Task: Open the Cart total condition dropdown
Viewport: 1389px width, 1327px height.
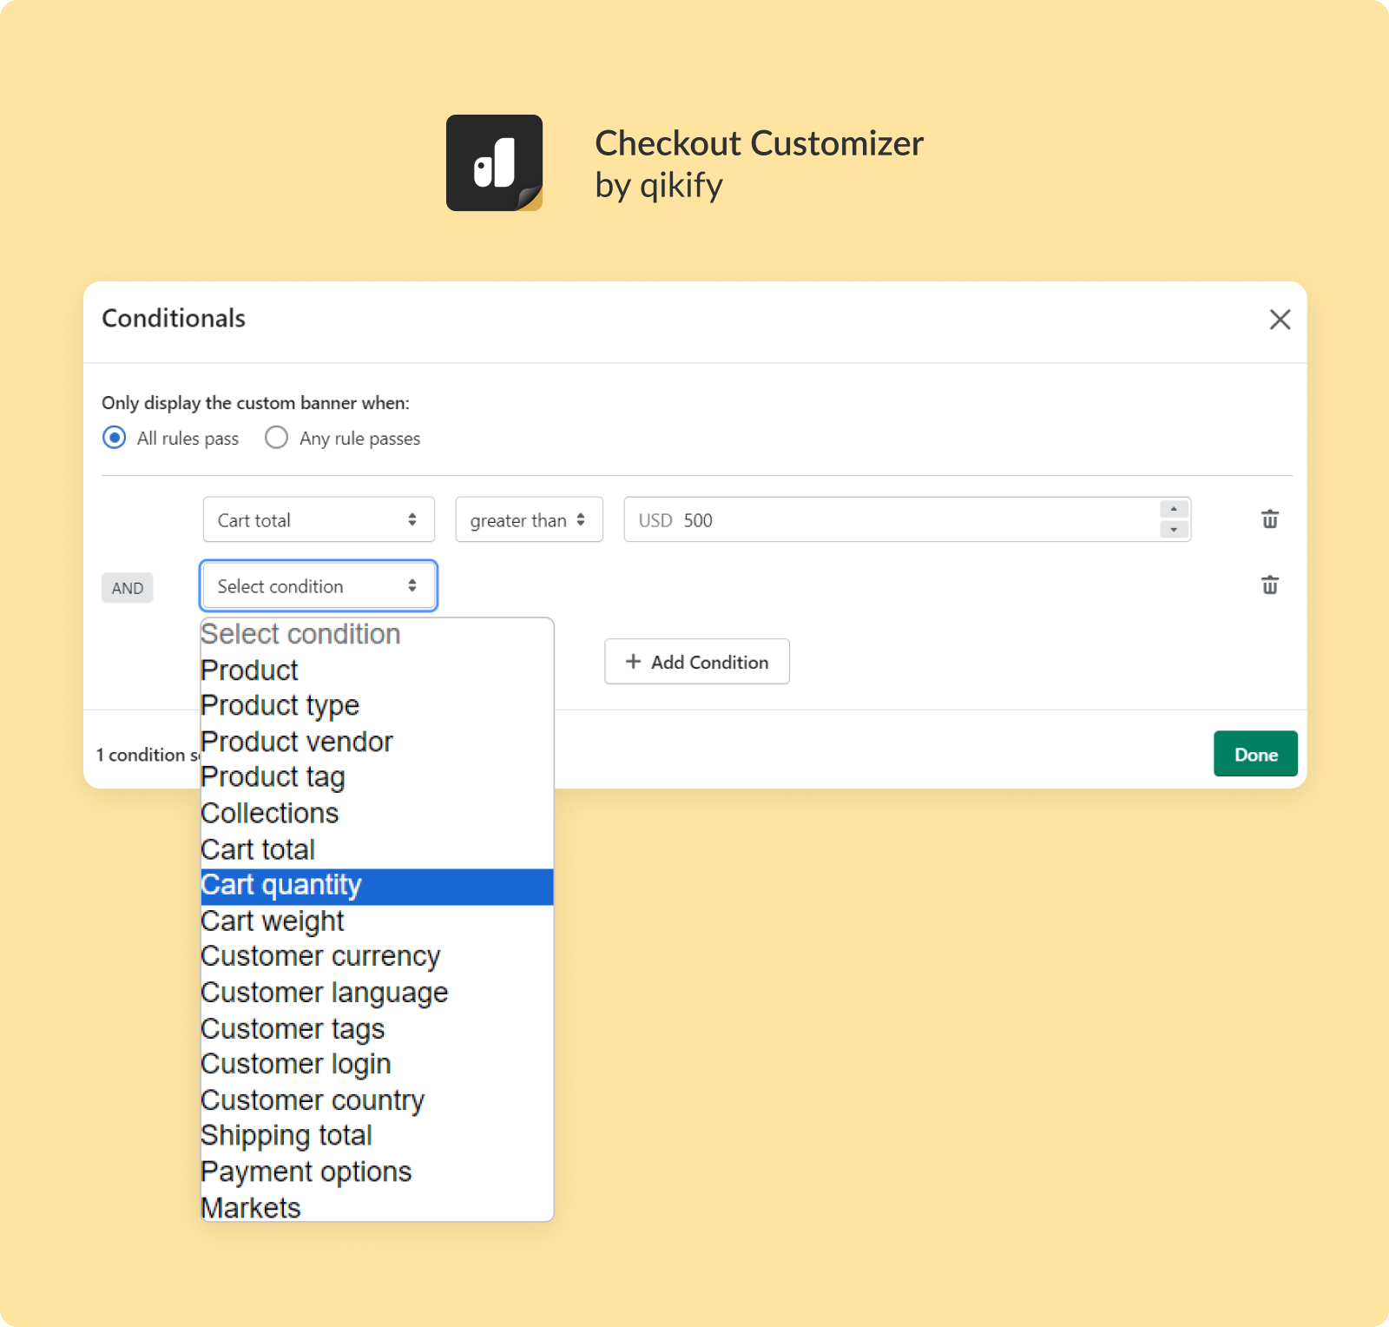Action: click(x=319, y=519)
